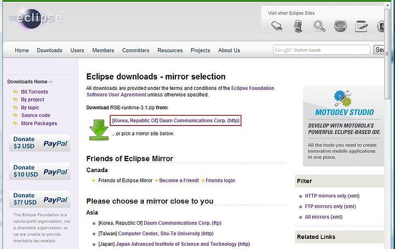395x249 pixels.
Task: Open the Members menu item
Action: [103, 50]
